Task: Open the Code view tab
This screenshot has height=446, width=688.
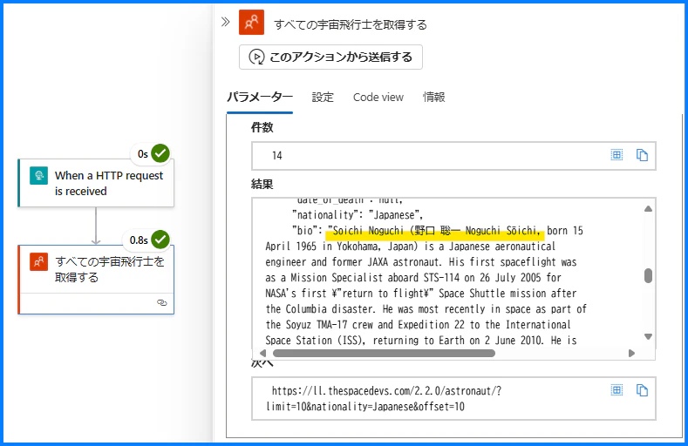Action: click(x=378, y=98)
